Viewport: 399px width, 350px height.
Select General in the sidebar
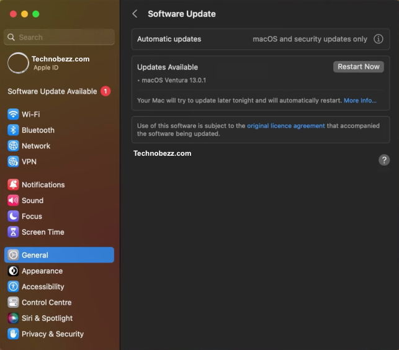coord(59,255)
